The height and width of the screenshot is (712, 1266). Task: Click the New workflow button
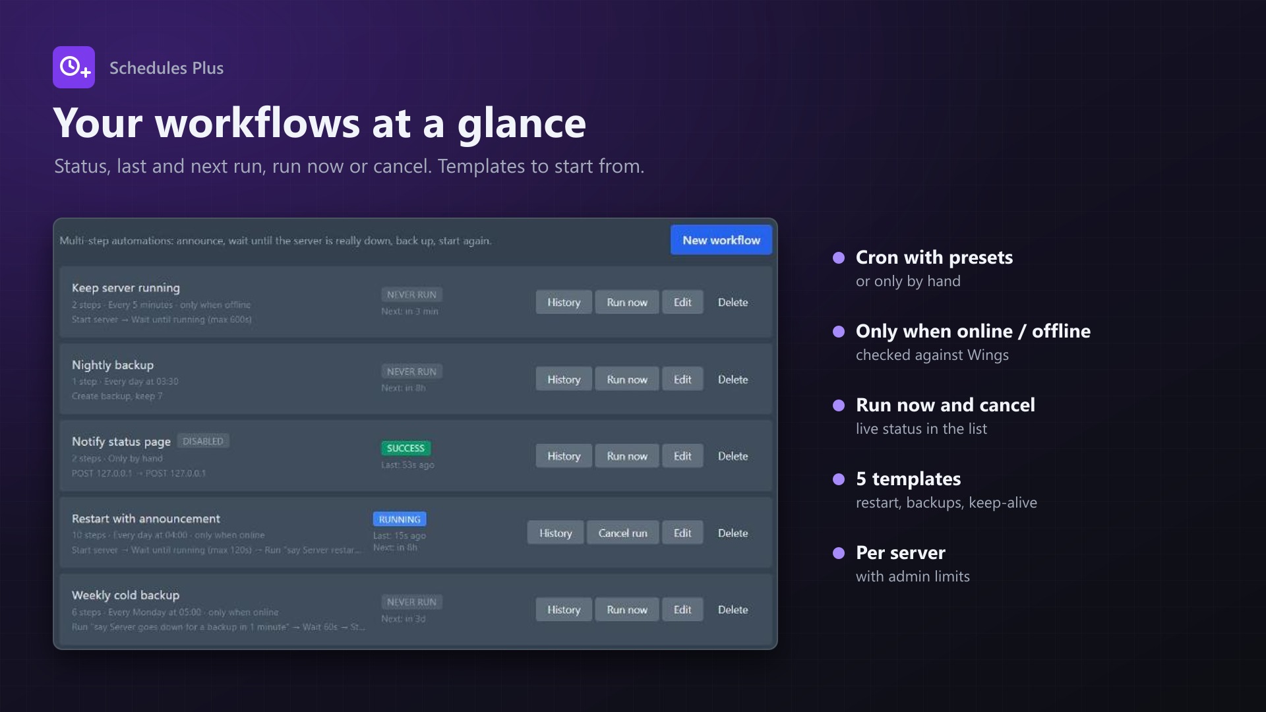(x=721, y=240)
